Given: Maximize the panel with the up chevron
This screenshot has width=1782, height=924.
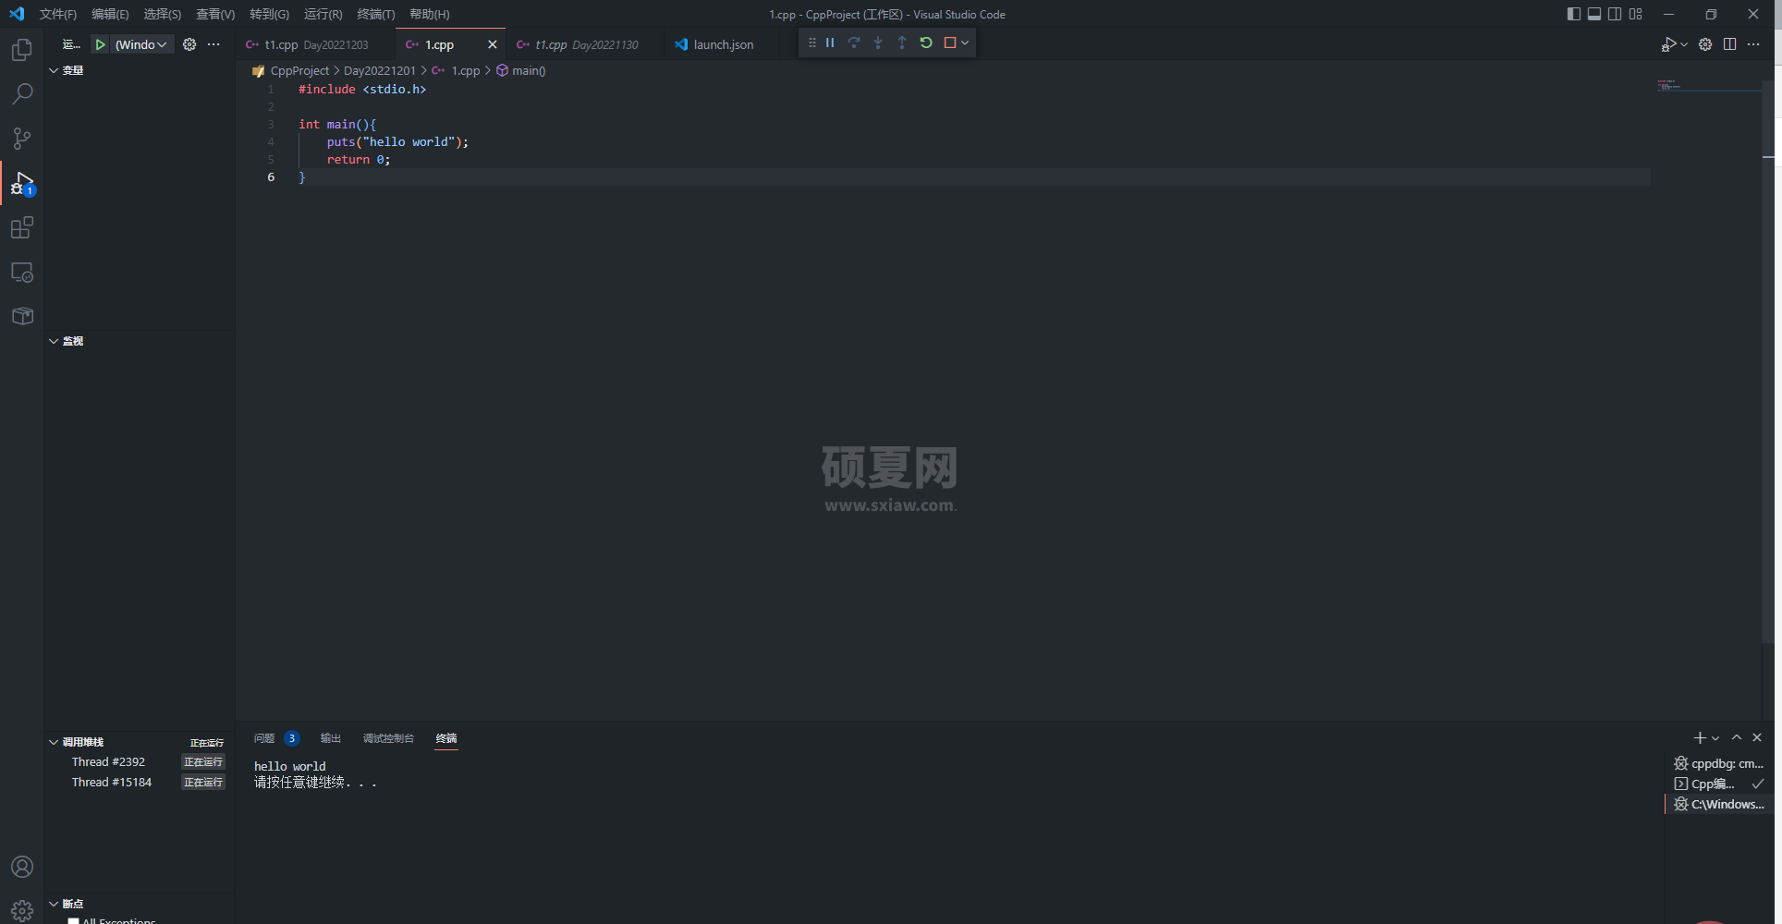Looking at the screenshot, I should point(1737,737).
